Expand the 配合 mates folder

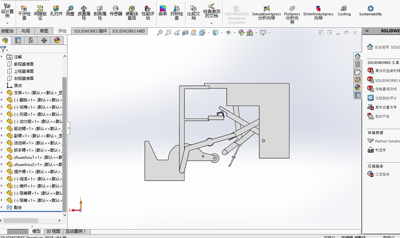[2, 207]
